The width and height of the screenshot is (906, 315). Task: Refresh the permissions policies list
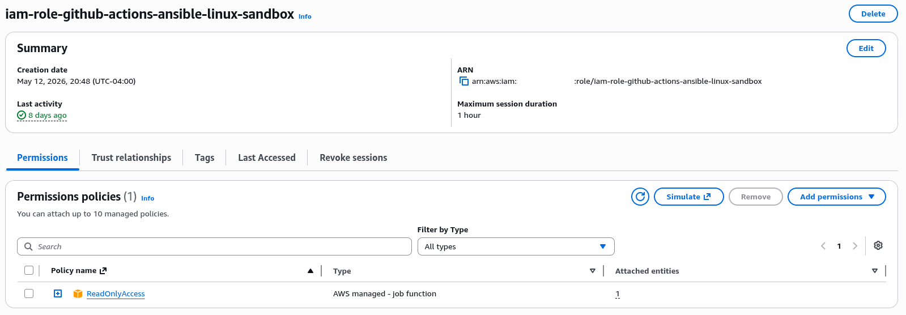(640, 197)
